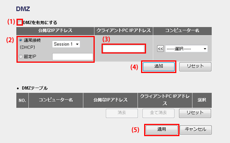Click the 全て消去 button
The image size is (230, 143).
[158, 113]
